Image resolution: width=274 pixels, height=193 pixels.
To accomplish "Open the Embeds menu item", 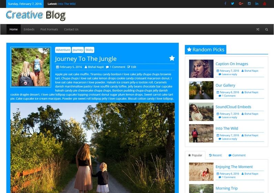I will pyautogui.click(x=29, y=29).
